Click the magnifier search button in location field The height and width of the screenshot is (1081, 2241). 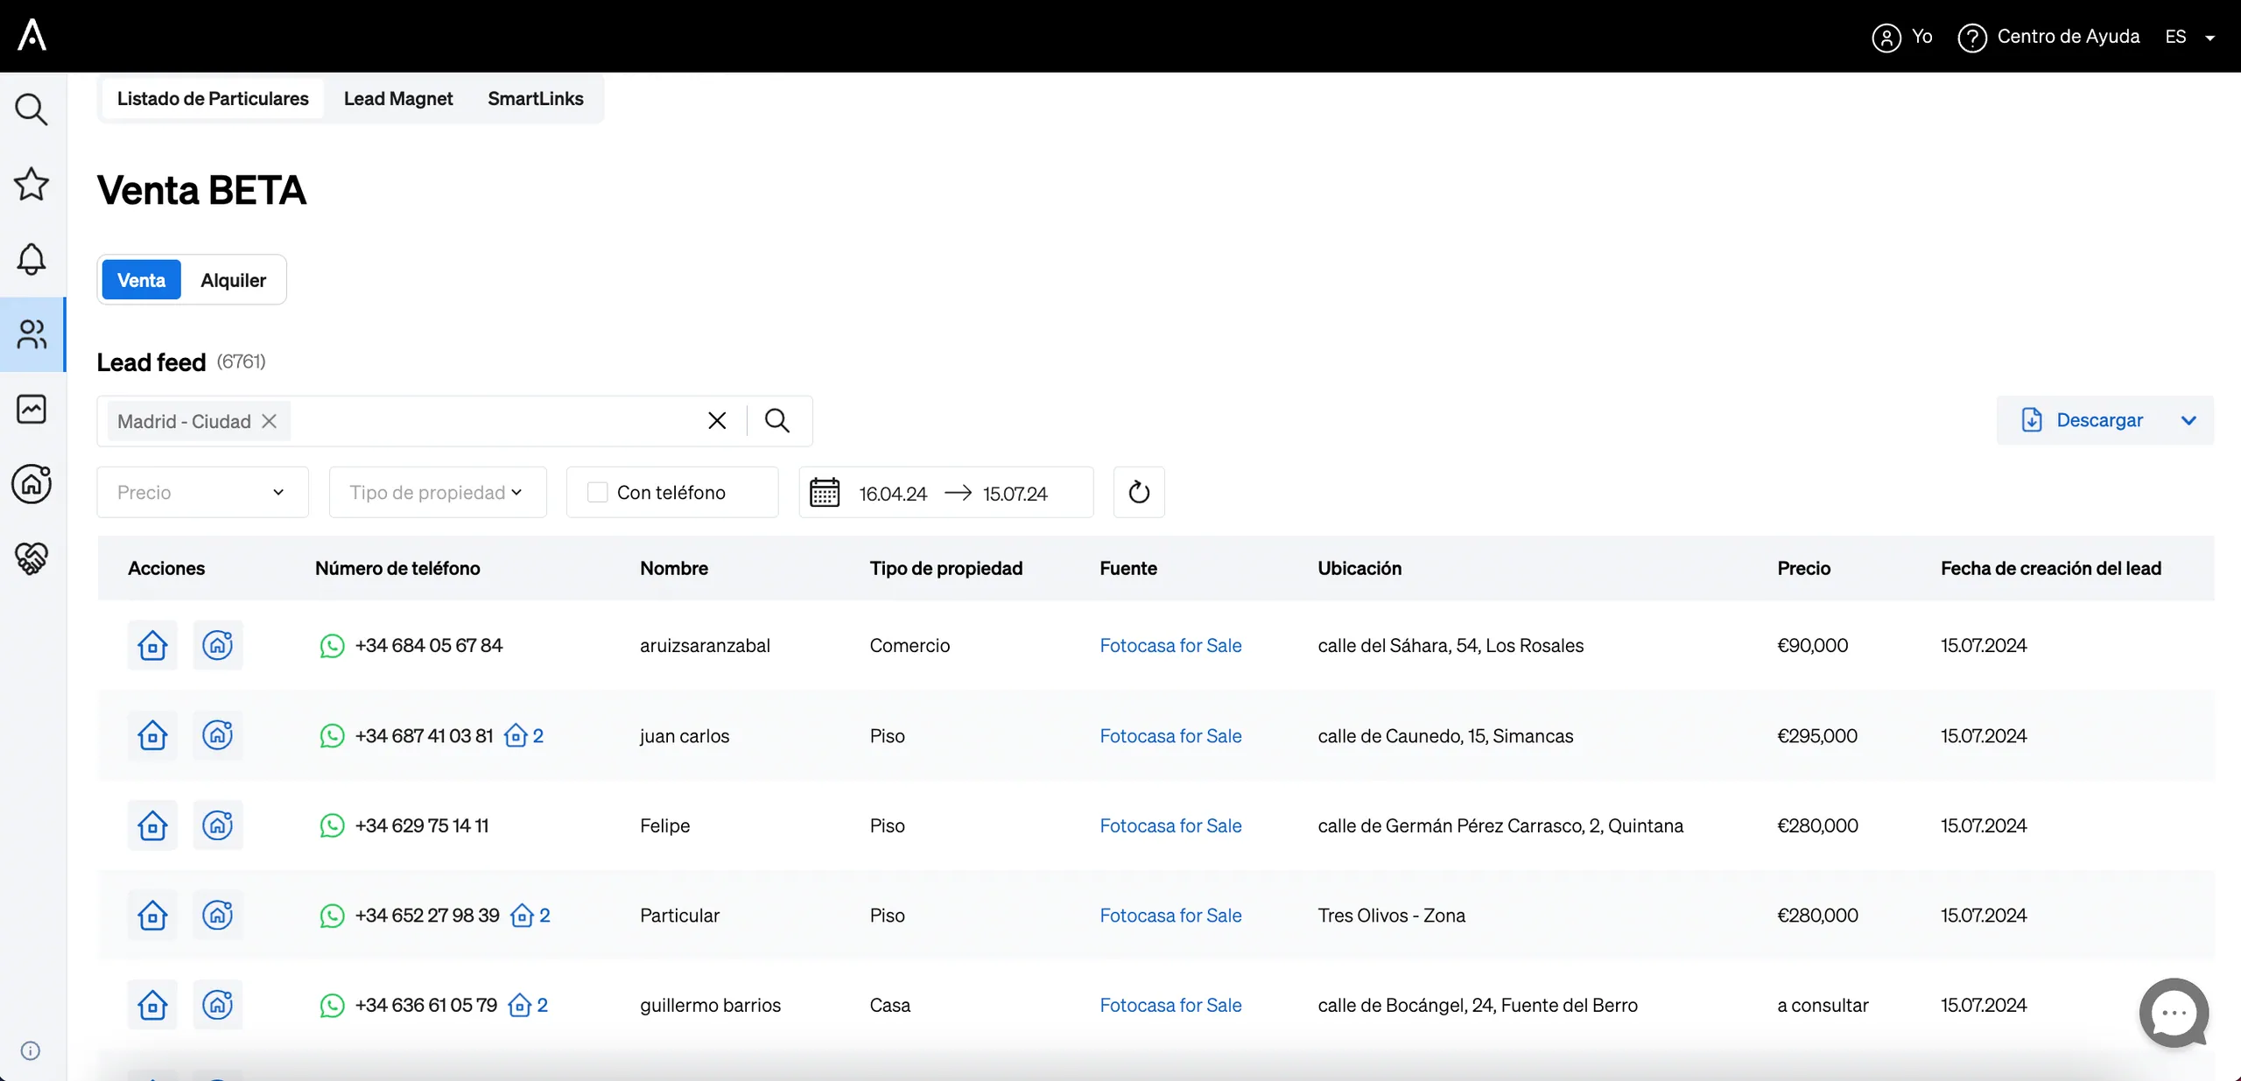coord(777,421)
